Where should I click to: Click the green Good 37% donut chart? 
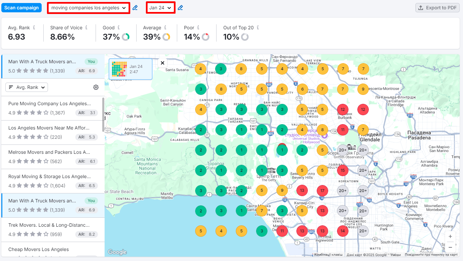coord(126,37)
